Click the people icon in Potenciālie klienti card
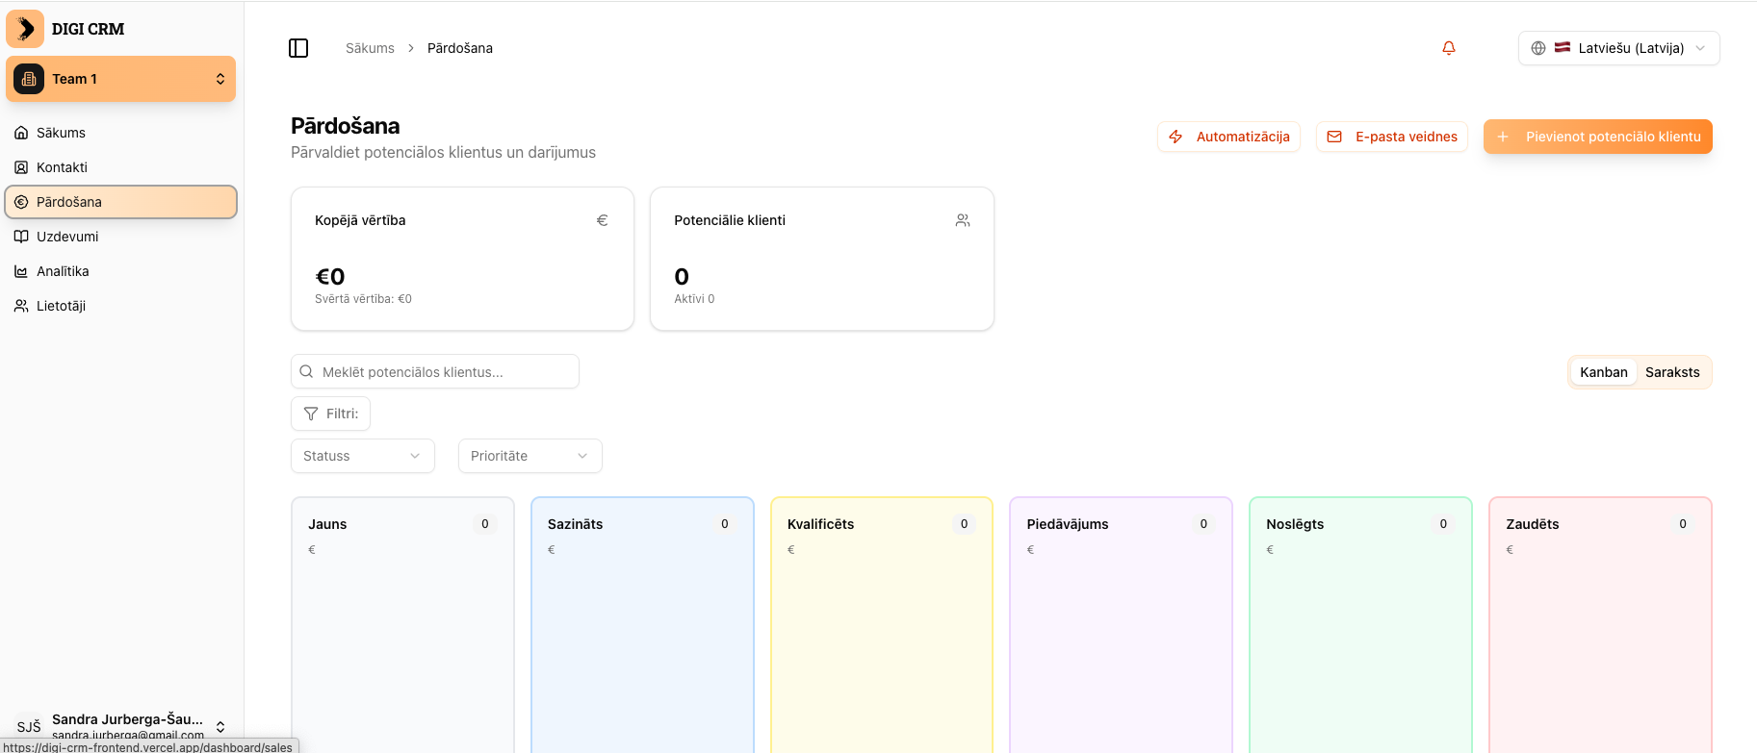Screen dimensions: 1757x753 [962, 220]
